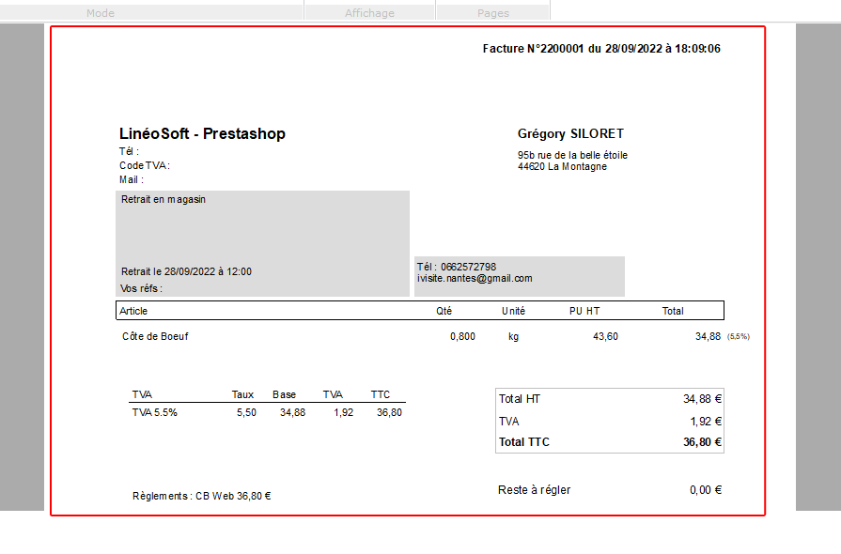The image size is (841, 554).
Task: Click the Total HT row label
Action: [520, 399]
